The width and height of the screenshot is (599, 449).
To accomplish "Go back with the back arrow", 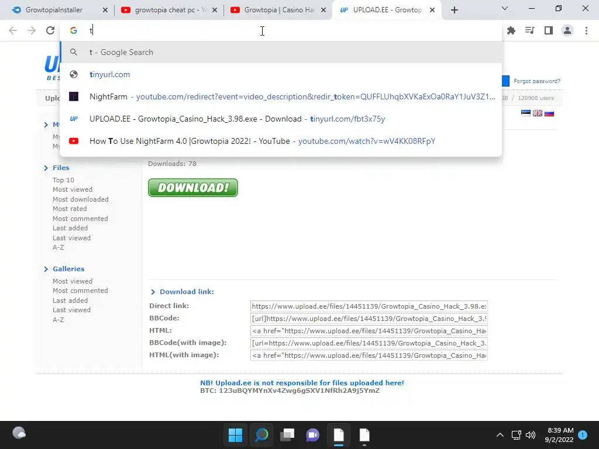I will click(13, 30).
